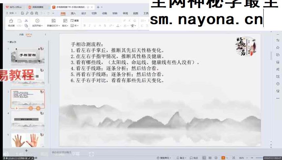
Task: Select the 动画 ribbon tab
Action: [x=105, y=13]
